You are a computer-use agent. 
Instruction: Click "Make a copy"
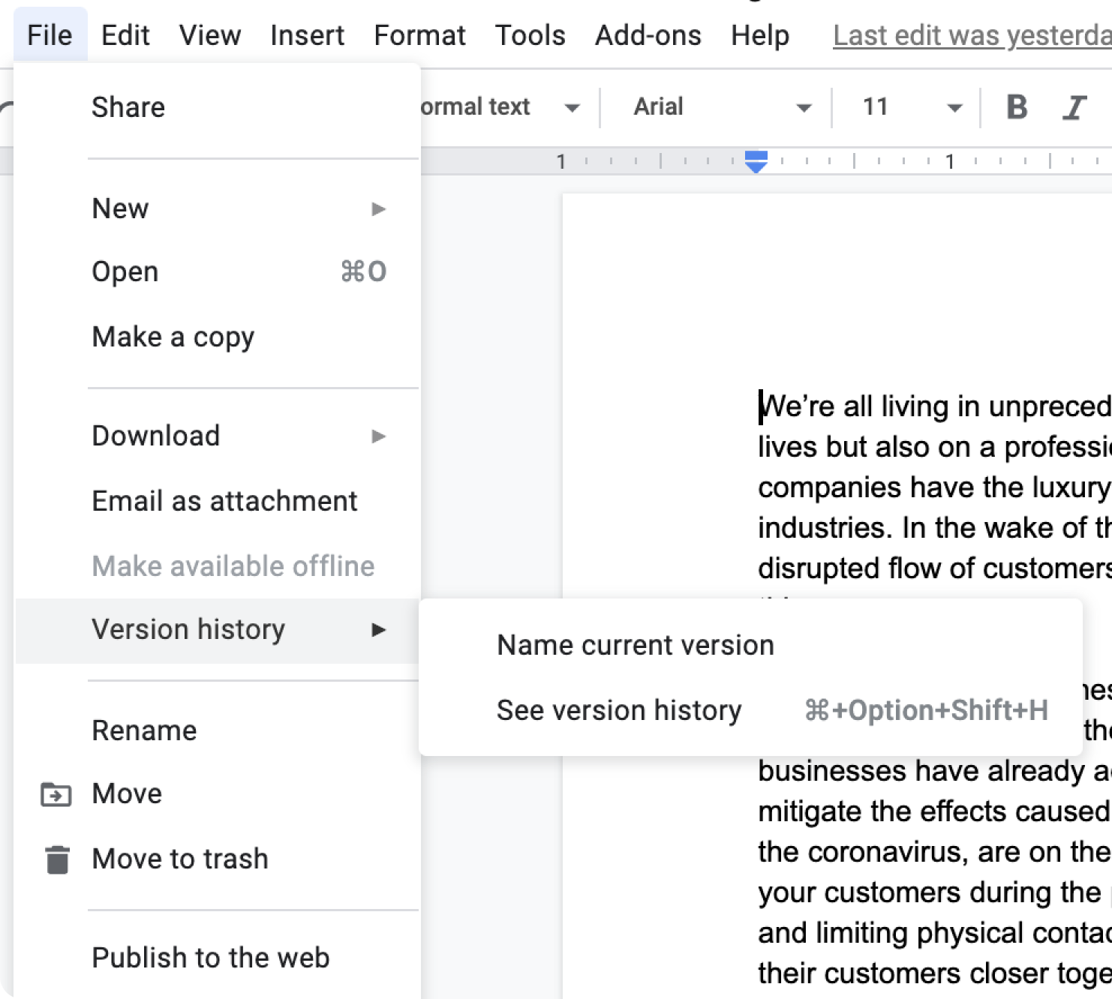pos(173,337)
